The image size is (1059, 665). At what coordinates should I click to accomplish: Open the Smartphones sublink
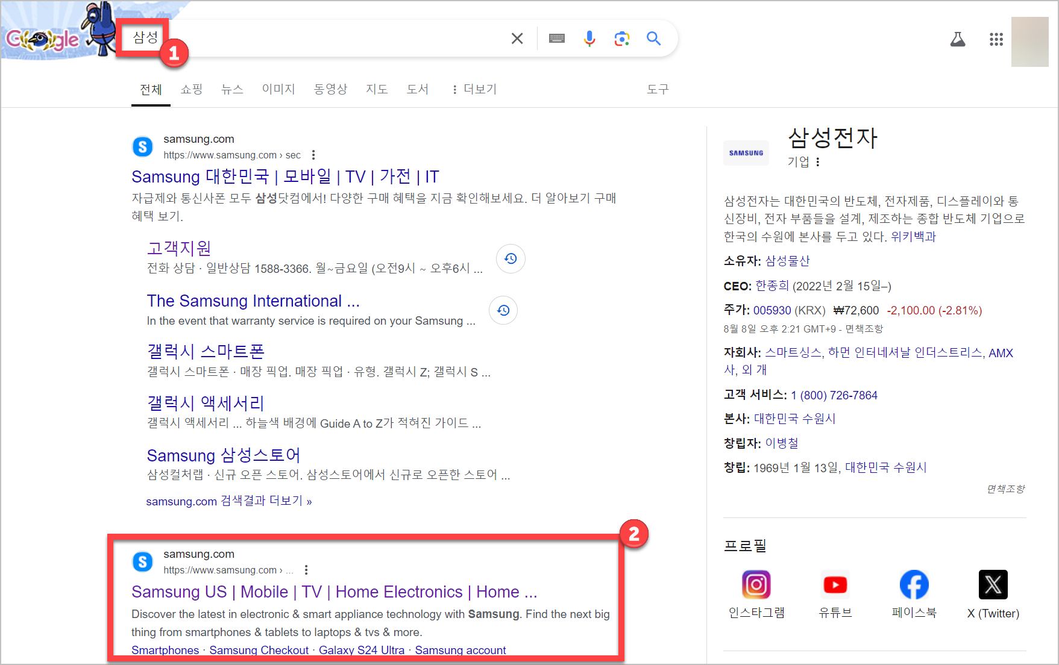(x=165, y=650)
